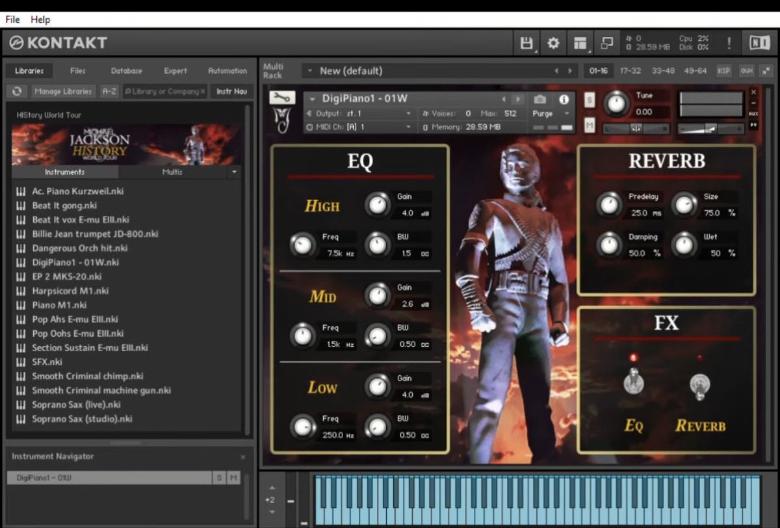Toggle the aux rack button
780x528 pixels.
tap(746, 71)
